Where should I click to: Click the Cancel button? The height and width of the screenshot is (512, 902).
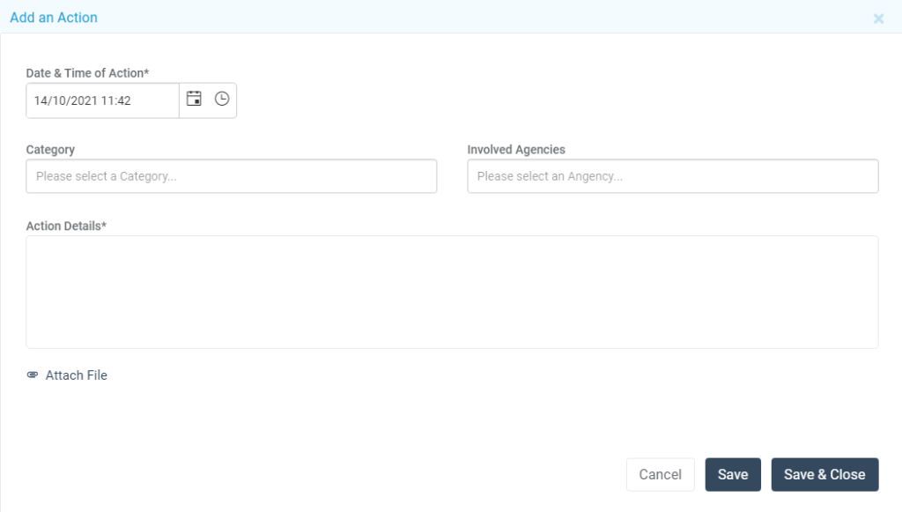pyautogui.click(x=661, y=475)
